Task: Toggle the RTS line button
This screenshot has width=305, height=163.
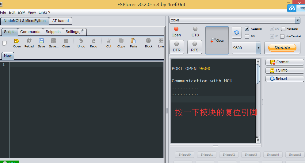Action: pyautogui.click(x=195, y=47)
